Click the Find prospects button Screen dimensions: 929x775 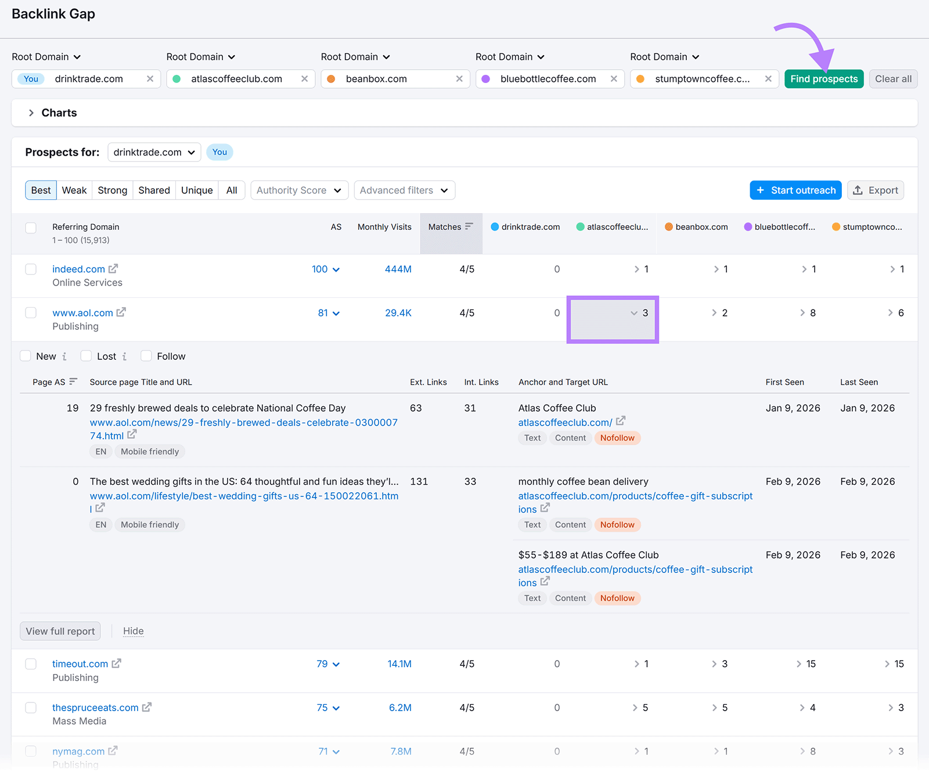coord(823,78)
